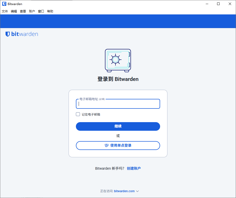Click the Bitwarden shield logo in the header
The image size is (236, 198).
pyautogui.click(x=8, y=34)
